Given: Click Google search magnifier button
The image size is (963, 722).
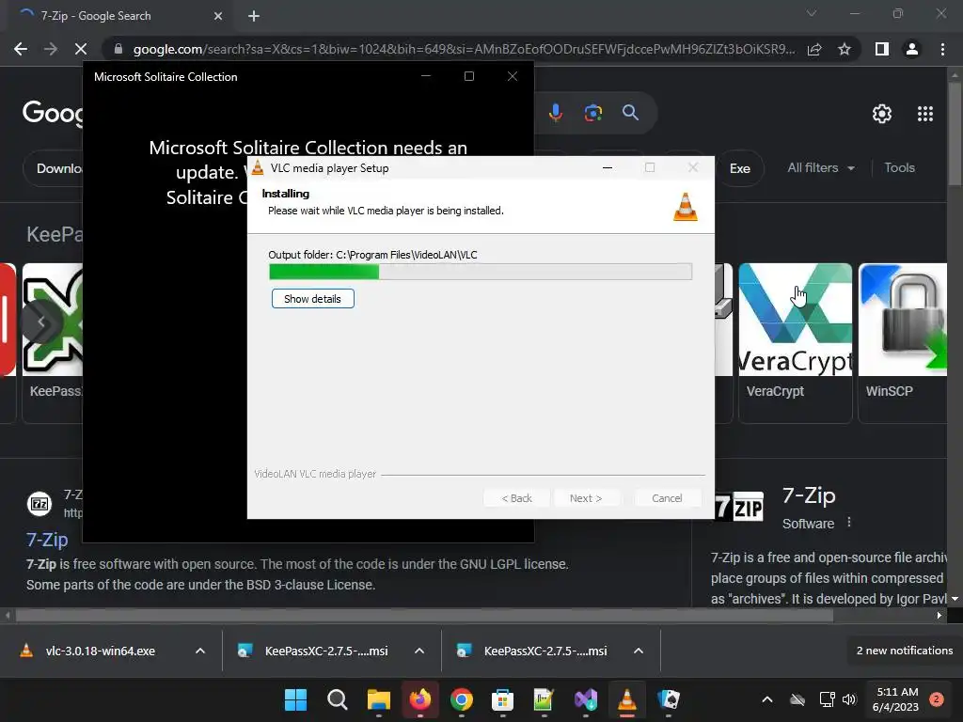Looking at the screenshot, I should coord(630,113).
